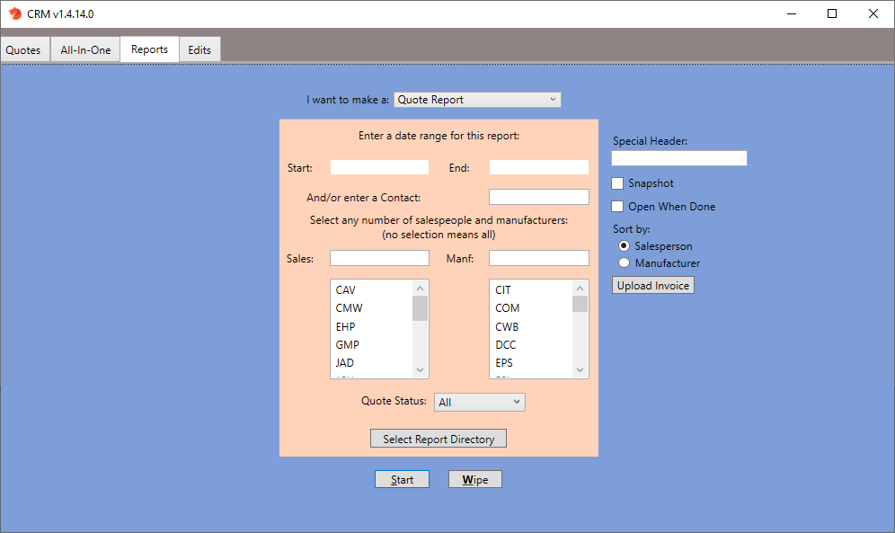
Task: Go to the Edits tab
Action: coord(199,49)
